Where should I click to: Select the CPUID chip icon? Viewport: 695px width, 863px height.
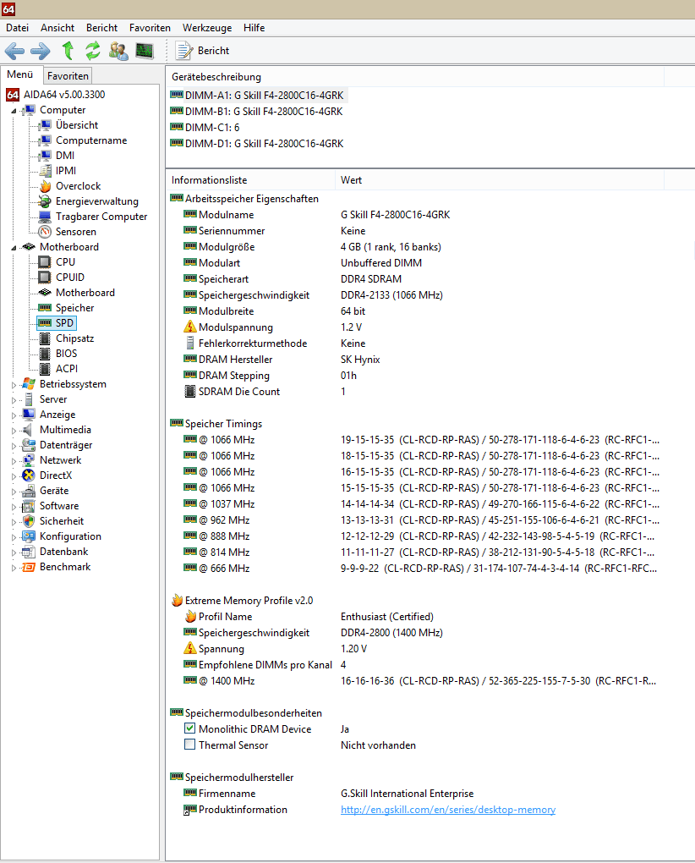[45, 278]
